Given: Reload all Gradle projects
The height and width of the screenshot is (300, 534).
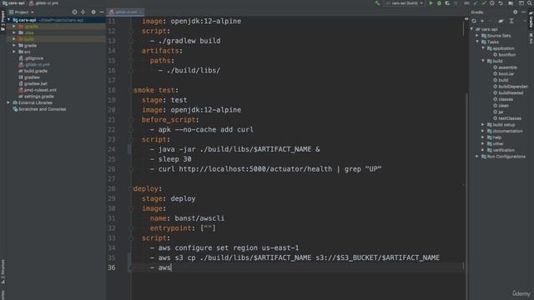Looking at the screenshot, I should pyautogui.click(x=474, y=21).
